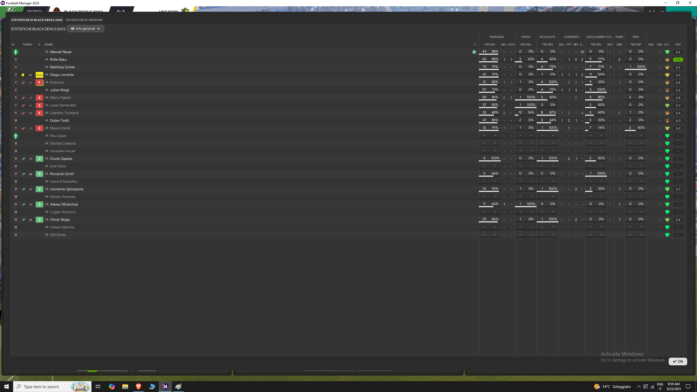Click the green substituted-on arrow for Duván Zapata
697x392 pixels.
click(x=39, y=159)
